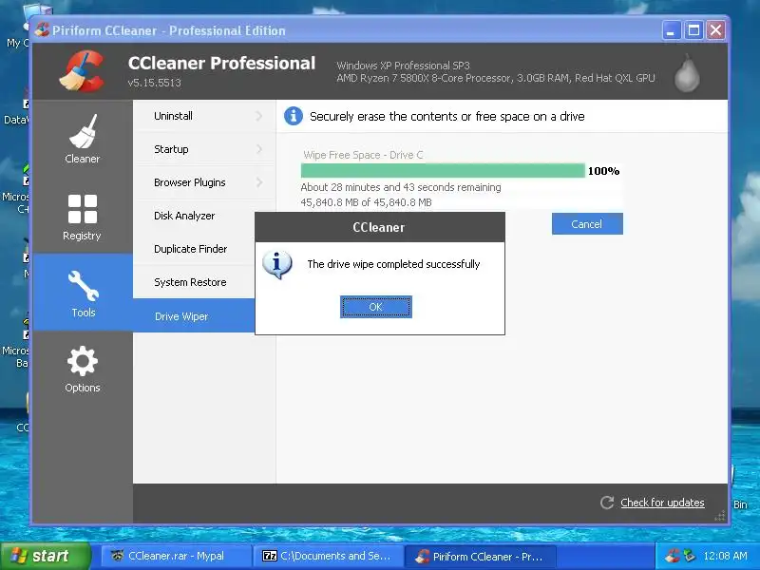
Task: Open the Windows start button
Action: 45,556
